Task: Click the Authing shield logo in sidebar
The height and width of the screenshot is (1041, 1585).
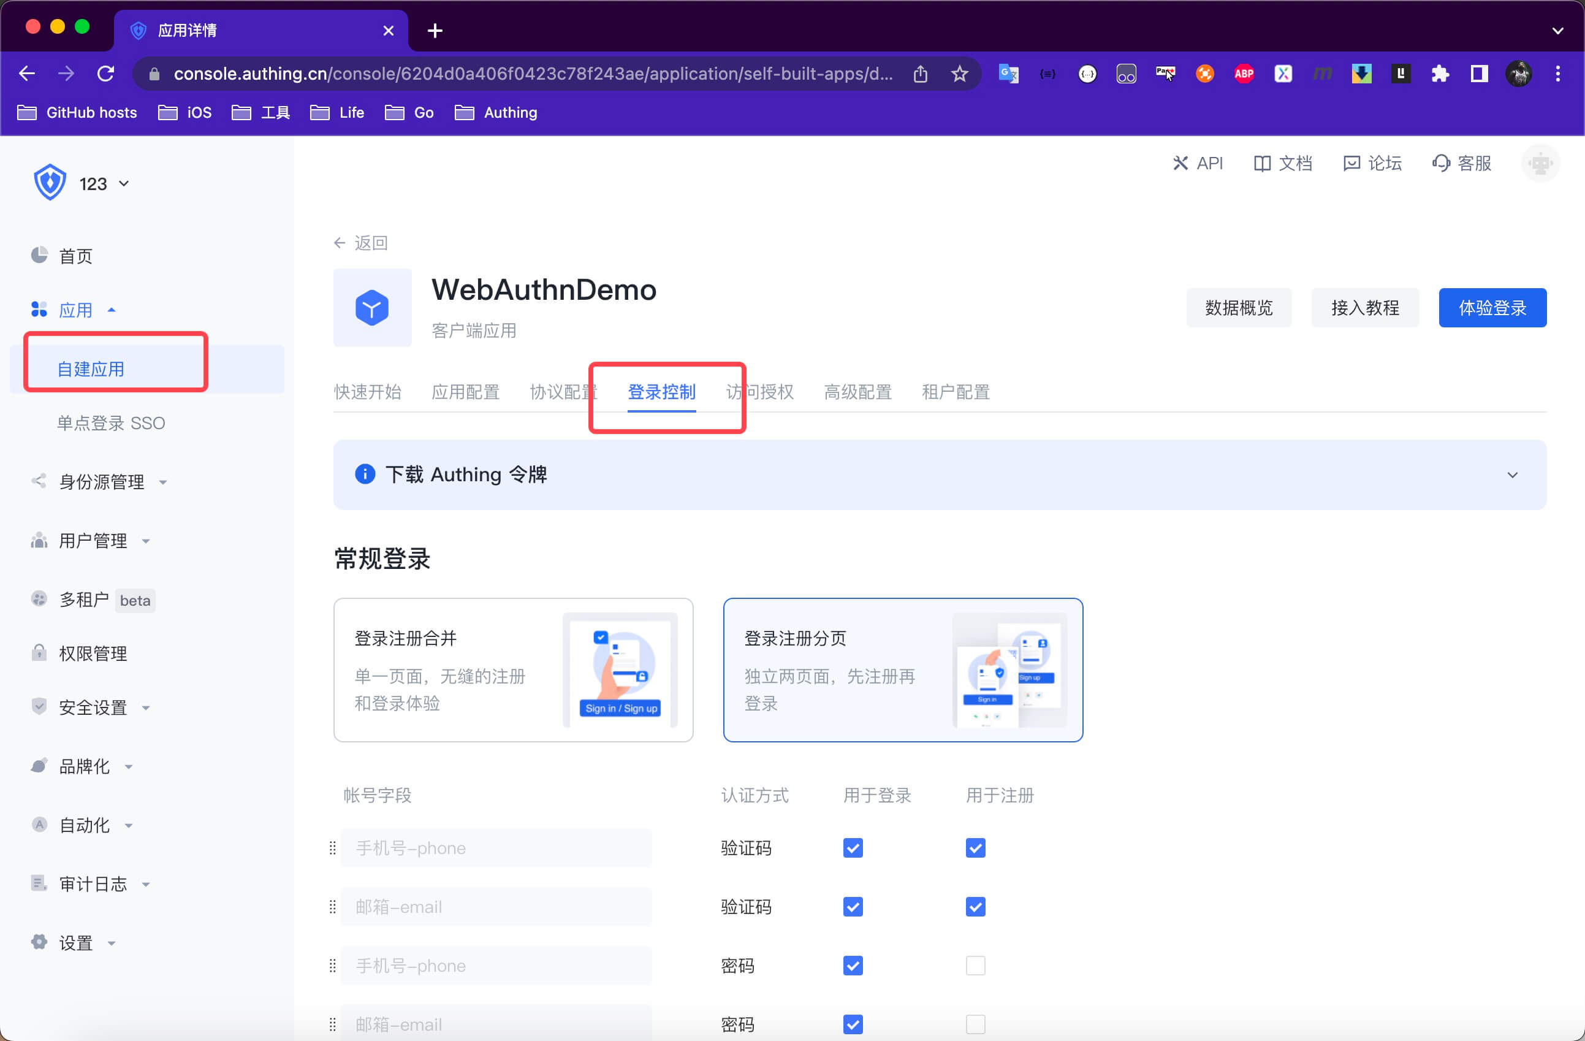Action: pos(49,183)
